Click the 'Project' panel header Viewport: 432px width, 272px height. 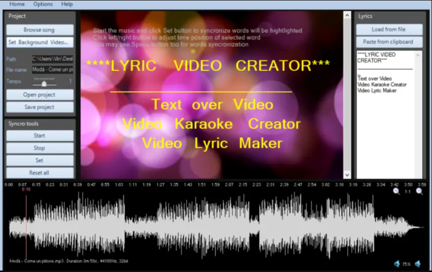point(17,16)
